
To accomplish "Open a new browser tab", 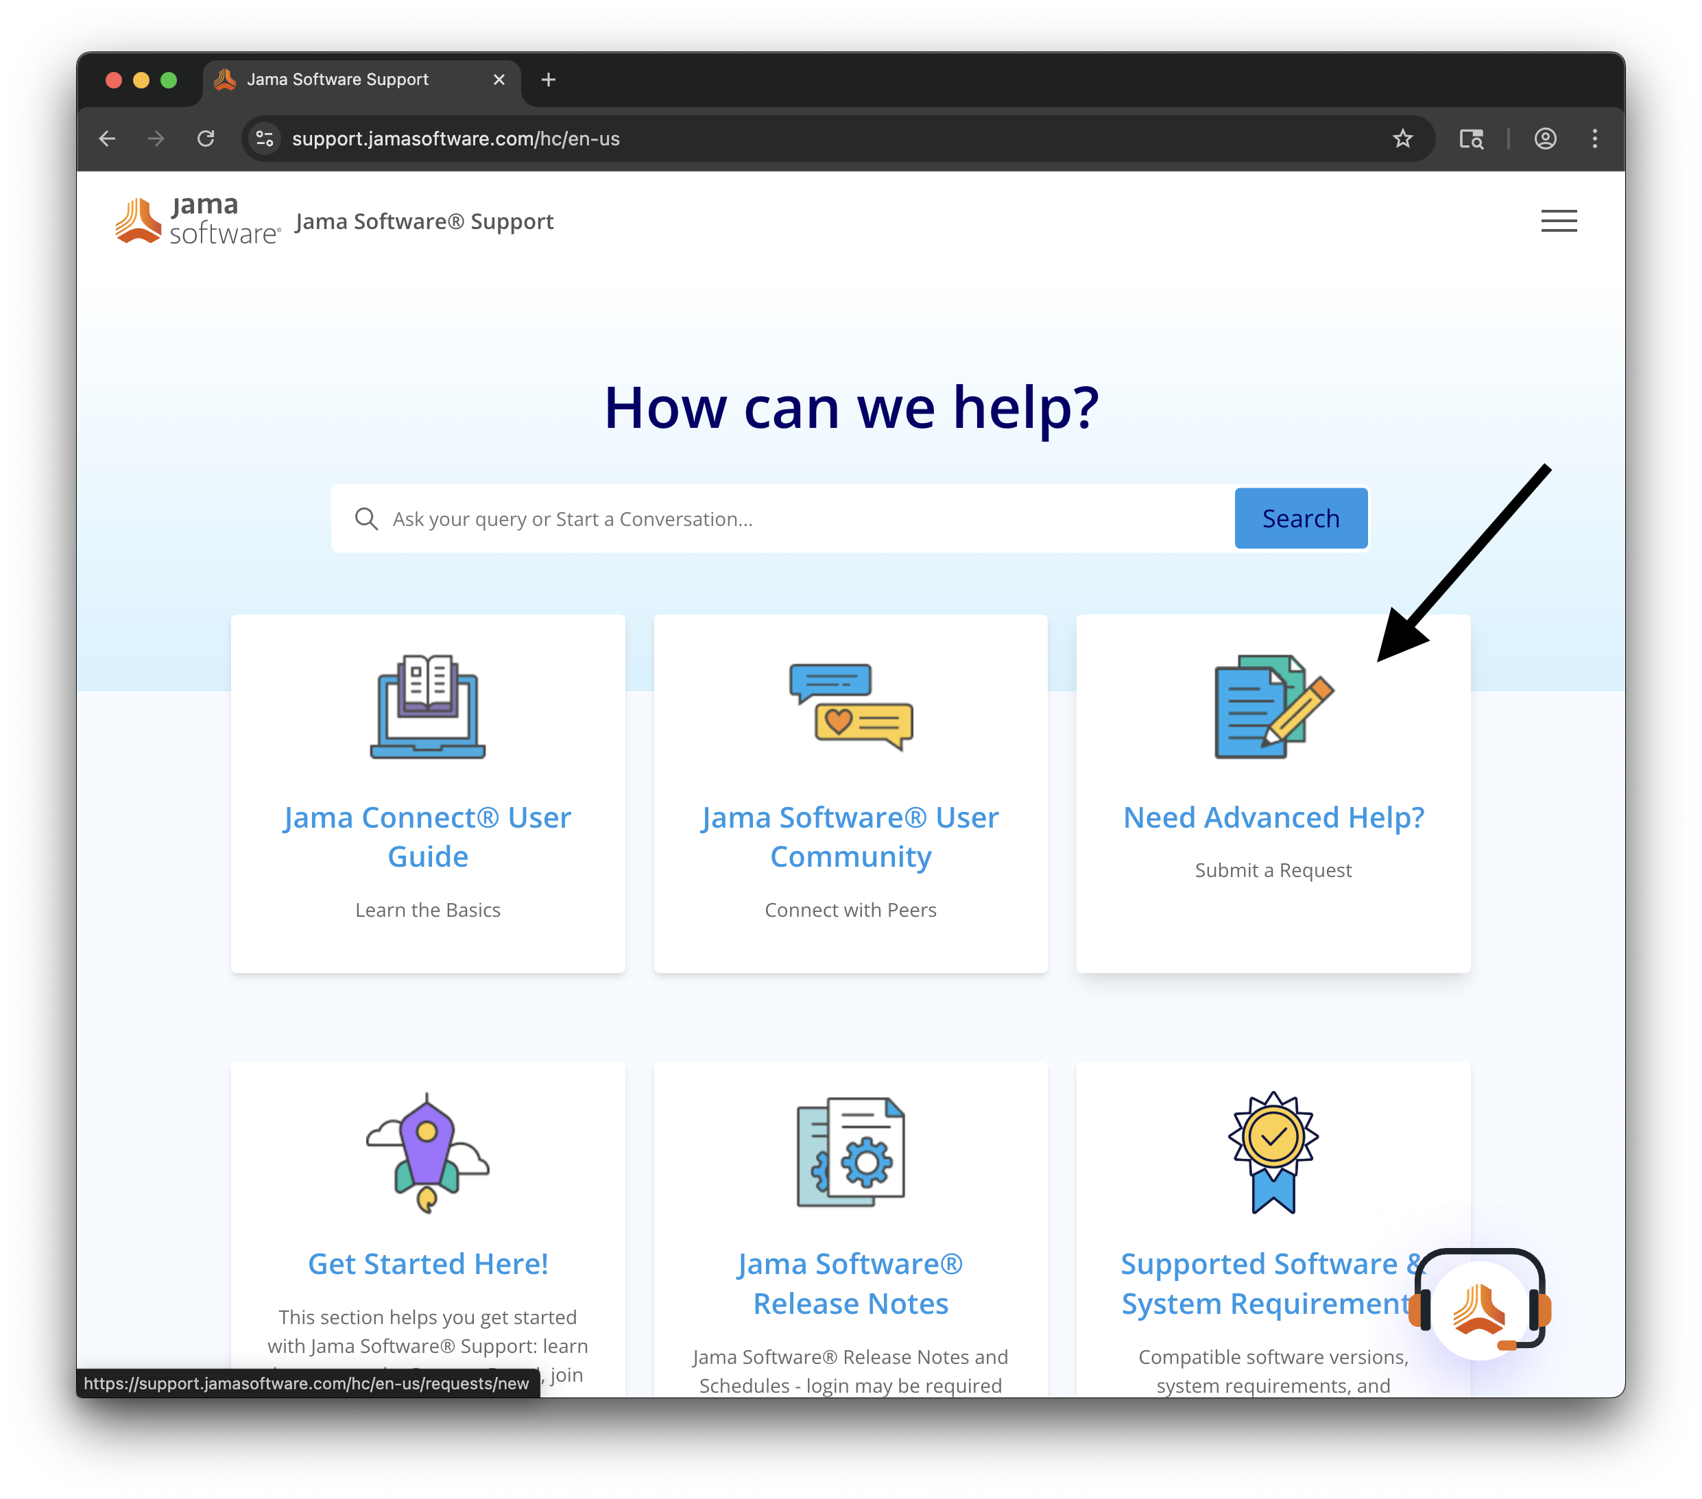I will pos(548,80).
